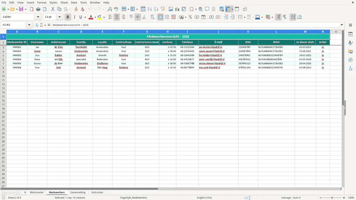Click the zoom slider in status bar
The width and height of the screenshot is (356, 200).
tap(332, 198)
